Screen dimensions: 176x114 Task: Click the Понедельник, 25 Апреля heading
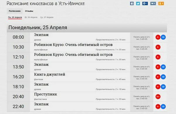[38, 27]
